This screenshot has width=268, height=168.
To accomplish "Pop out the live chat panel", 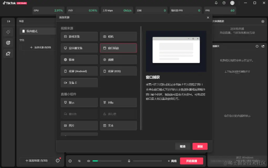I will pyautogui.click(x=263, y=46).
